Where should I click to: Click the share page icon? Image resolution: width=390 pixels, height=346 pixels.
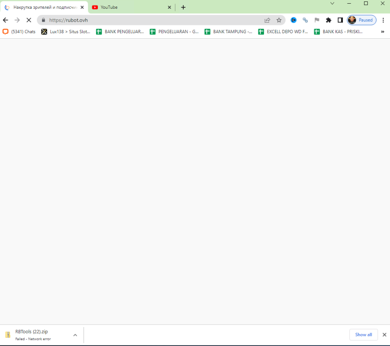[267, 20]
